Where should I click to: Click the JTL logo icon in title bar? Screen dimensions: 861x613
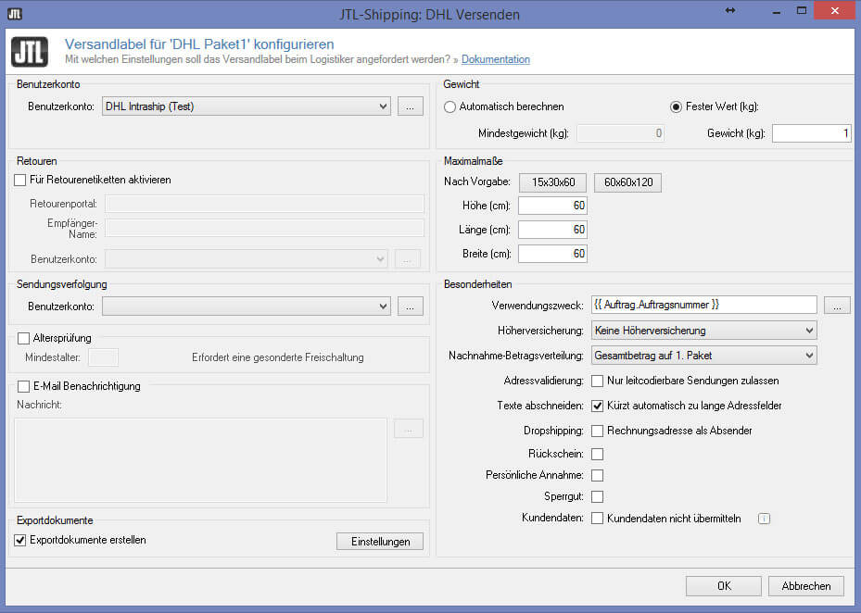(x=15, y=13)
